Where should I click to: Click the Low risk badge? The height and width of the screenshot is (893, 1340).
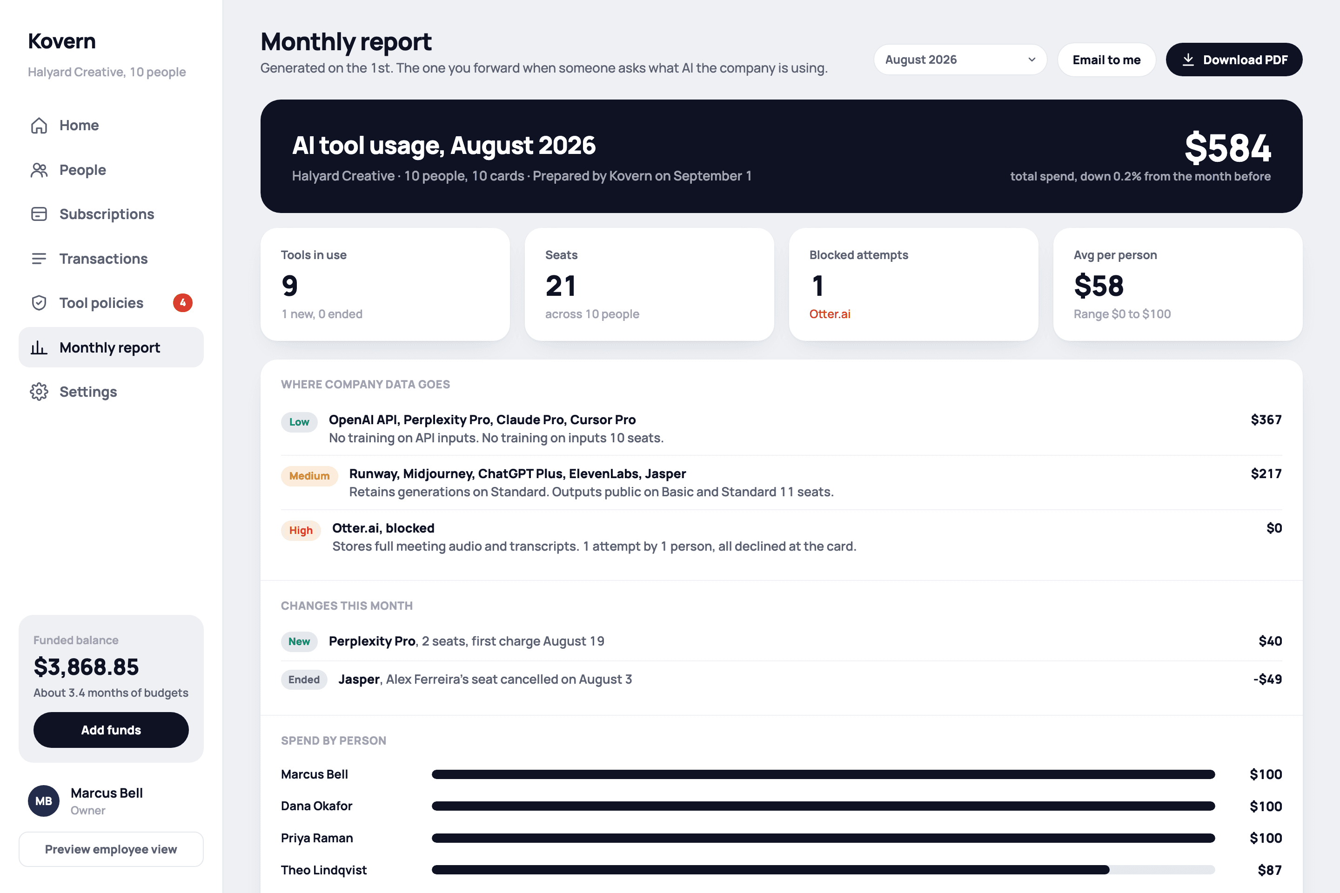click(x=299, y=422)
